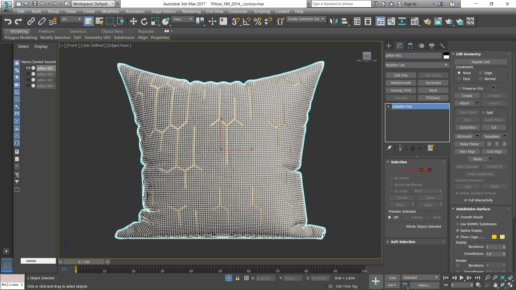Open the Mirror tool in toolbar

[334, 21]
